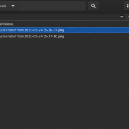The height and width of the screenshot is (129, 129).
Task: Select Screenshot from 2021-09-24 15-36-37.png
Action: tap(32, 30)
